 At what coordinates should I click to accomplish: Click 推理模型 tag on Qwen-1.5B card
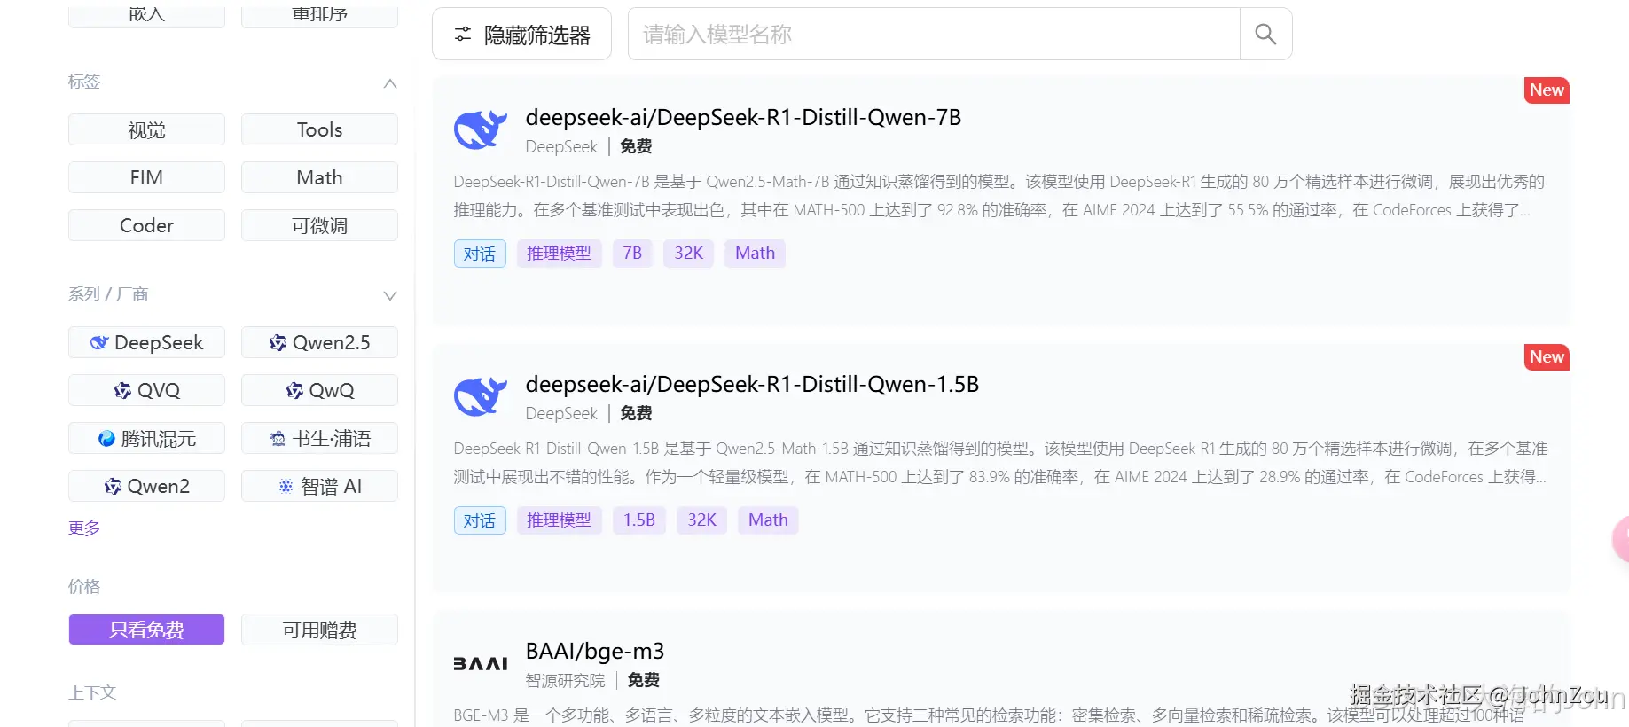[559, 520]
